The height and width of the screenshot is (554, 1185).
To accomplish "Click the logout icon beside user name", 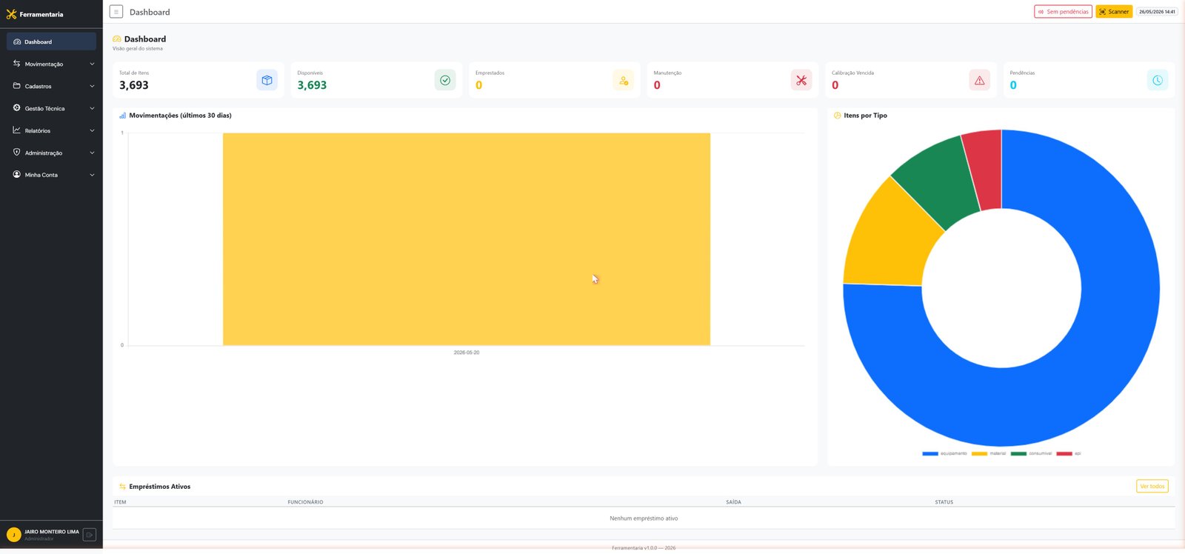I will (x=90, y=535).
